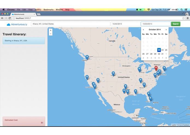This screenshot has width=190, height=135.
Task: Go back in browser history
Action: pyautogui.click(x=2, y=18)
